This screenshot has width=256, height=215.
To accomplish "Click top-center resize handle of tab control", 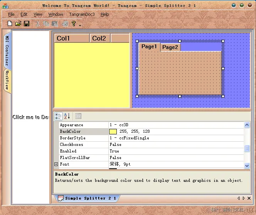I will click(x=180, y=41).
